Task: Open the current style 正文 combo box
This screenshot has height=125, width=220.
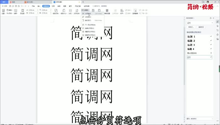Action: coord(200,23)
